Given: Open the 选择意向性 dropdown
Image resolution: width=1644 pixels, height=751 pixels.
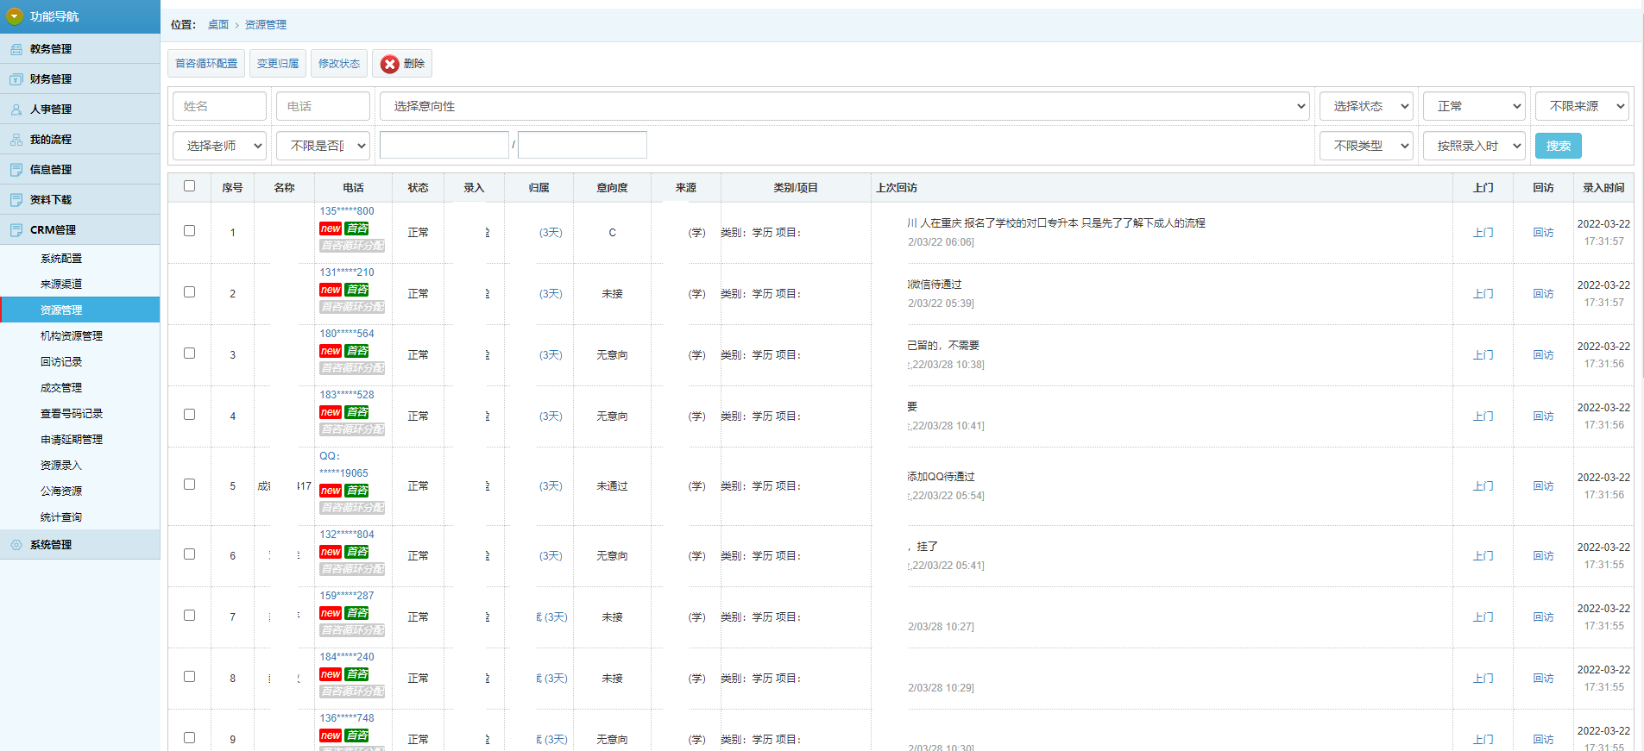Looking at the screenshot, I should [844, 106].
